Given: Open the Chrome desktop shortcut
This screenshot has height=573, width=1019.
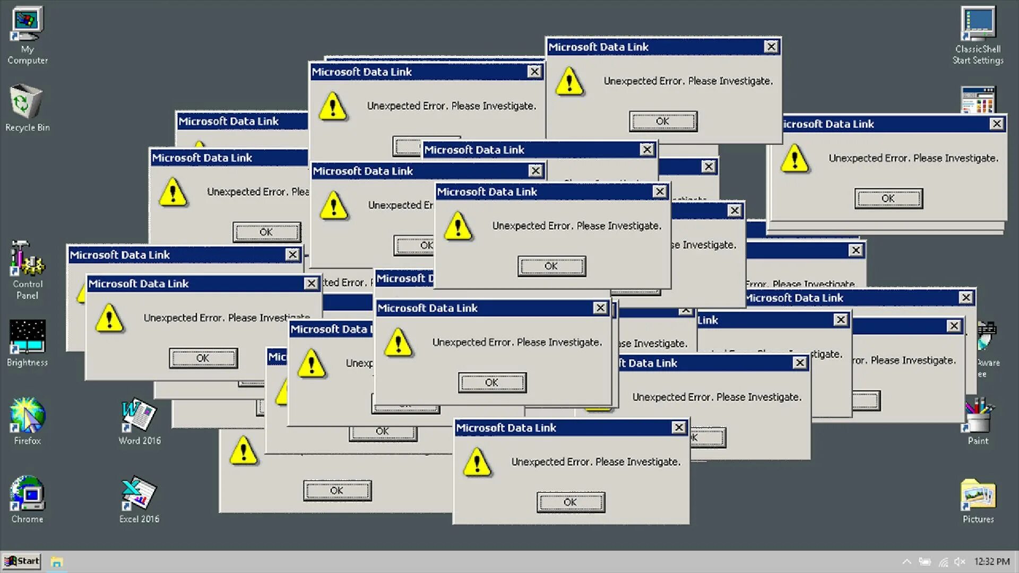Looking at the screenshot, I should pos(27,493).
